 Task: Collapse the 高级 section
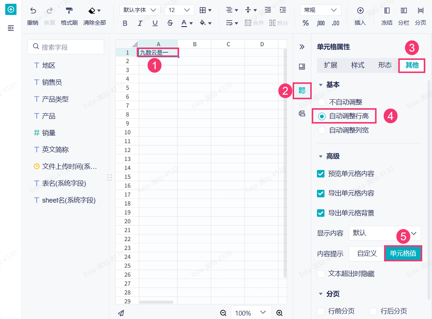(321, 157)
